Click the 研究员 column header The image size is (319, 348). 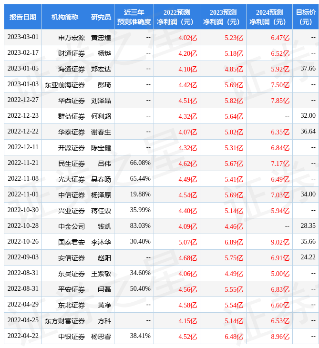(101, 17)
